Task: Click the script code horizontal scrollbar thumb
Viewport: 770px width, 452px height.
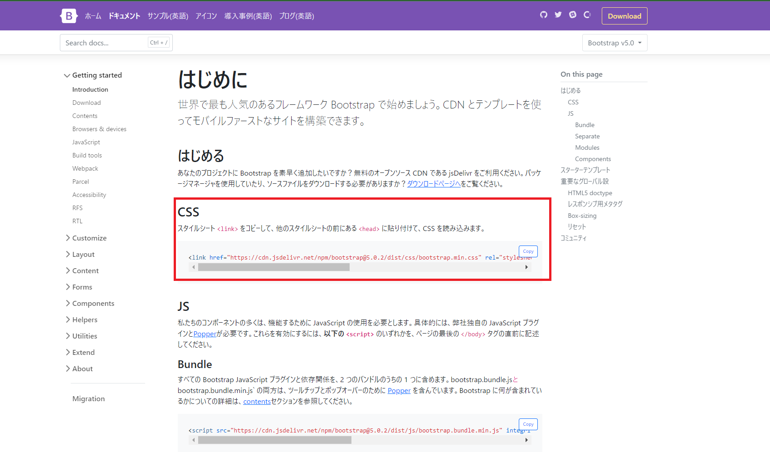Action: [275, 440]
